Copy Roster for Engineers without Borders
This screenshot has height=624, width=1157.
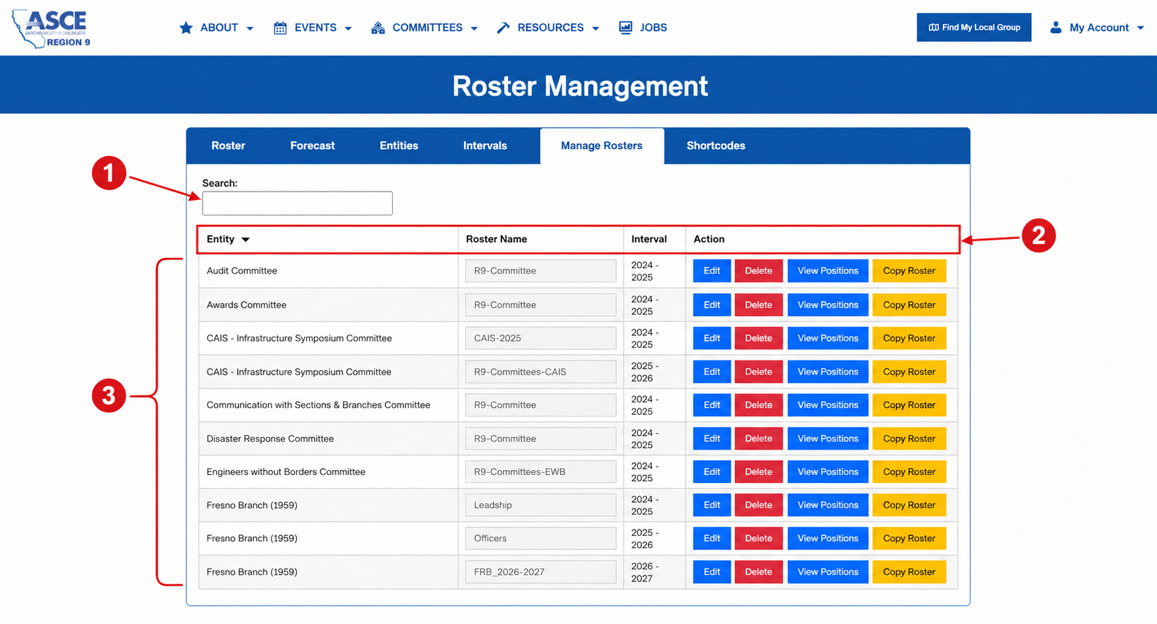909,472
